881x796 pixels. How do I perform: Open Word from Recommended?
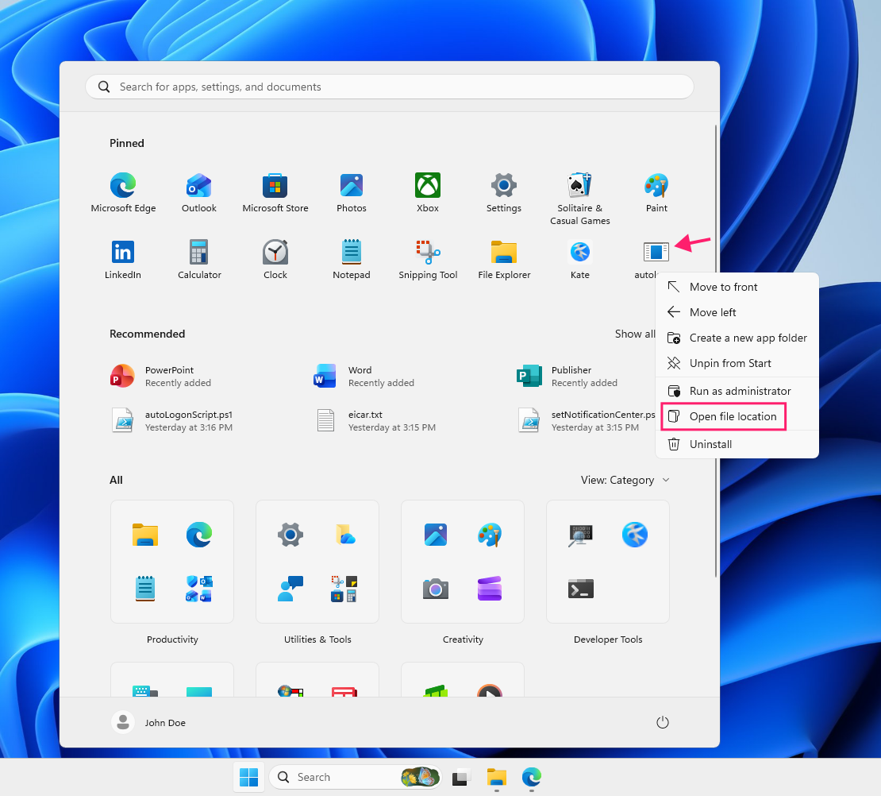pyautogui.click(x=364, y=377)
